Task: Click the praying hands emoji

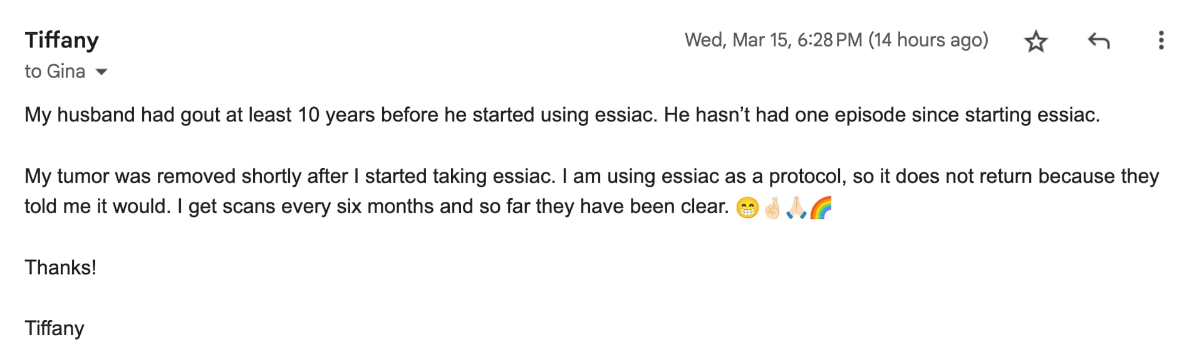Action: [x=796, y=207]
